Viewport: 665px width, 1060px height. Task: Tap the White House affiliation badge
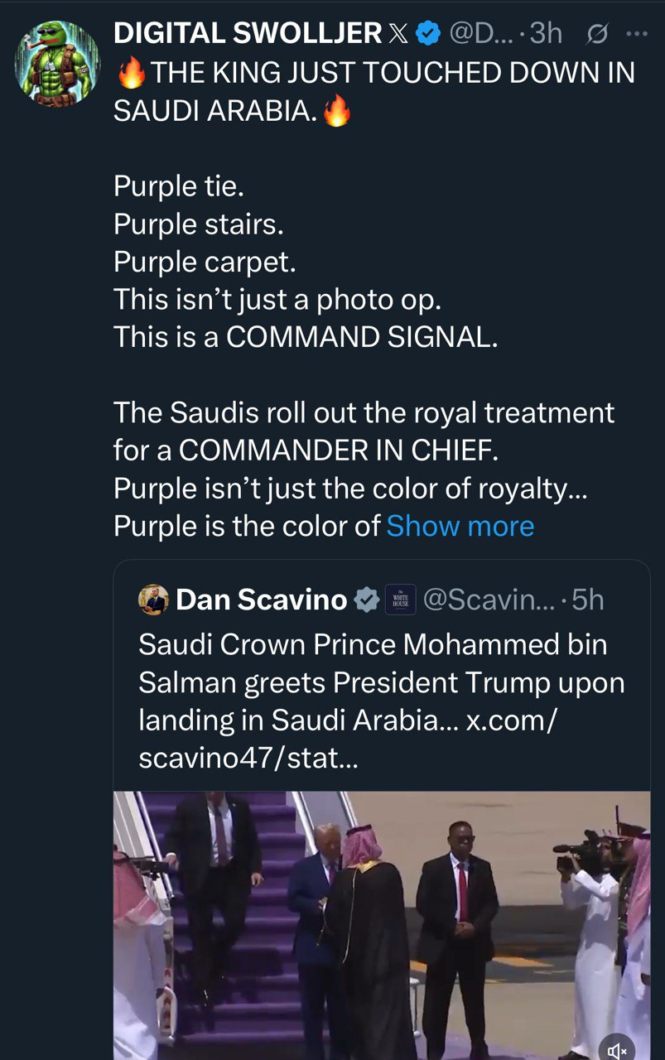(x=401, y=600)
